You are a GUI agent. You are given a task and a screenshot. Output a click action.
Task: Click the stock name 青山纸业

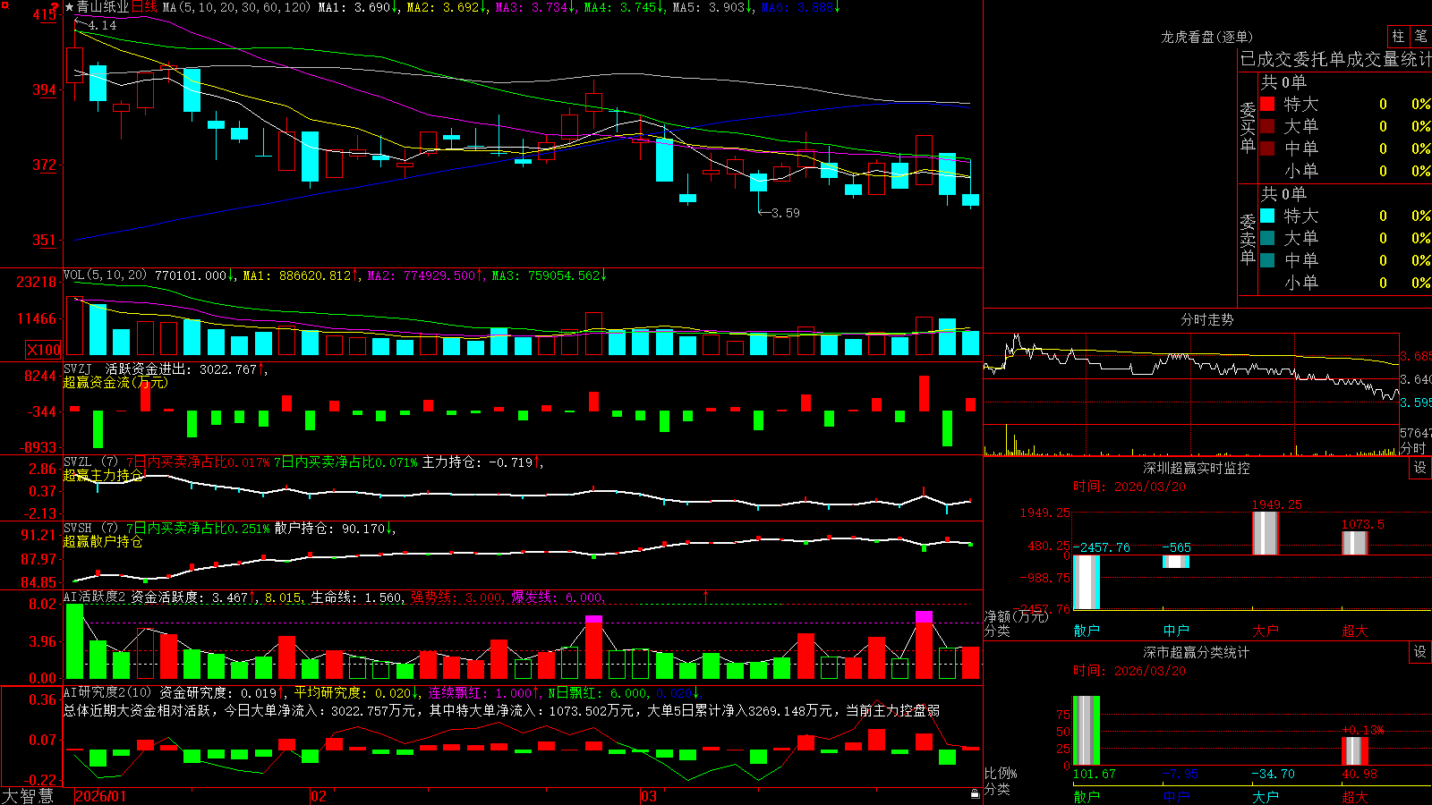pos(103,7)
